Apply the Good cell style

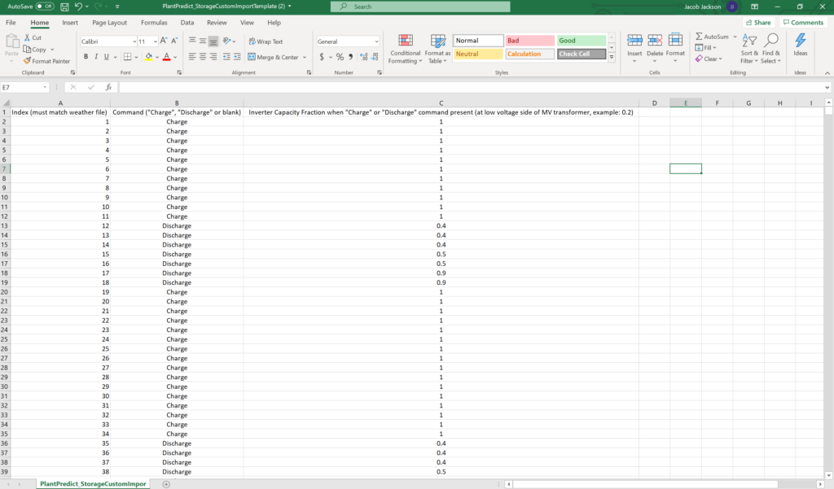pyautogui.click(x=582, y=41)
